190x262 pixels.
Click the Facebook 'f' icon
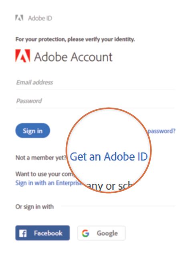click(23, 233)
